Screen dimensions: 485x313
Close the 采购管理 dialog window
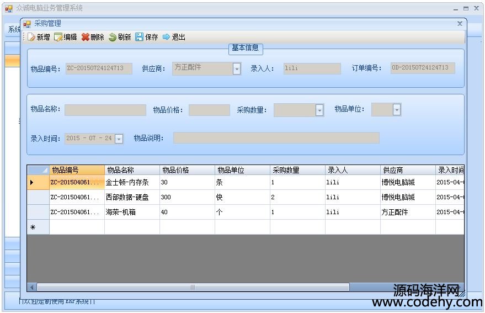(x=460, y=24)
